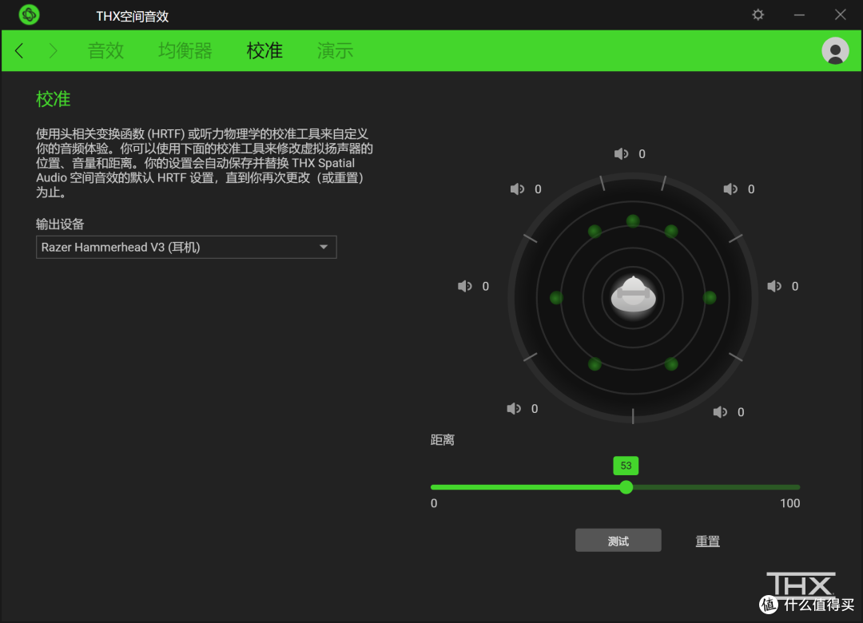Switch to the 音效 tab
Image resolution: width=863 pixels, height=623 pixels.
click(105, 50)
